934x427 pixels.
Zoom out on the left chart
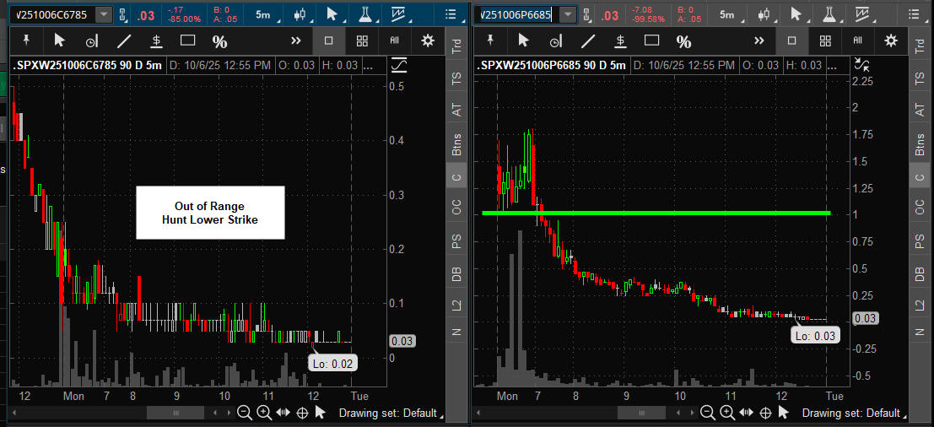244,412
